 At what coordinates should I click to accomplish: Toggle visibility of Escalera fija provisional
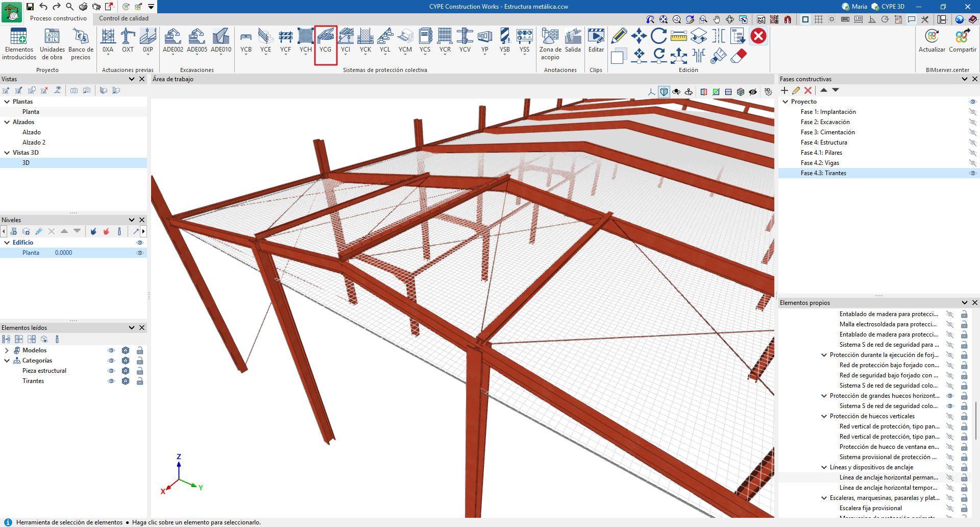pos(950,508)
